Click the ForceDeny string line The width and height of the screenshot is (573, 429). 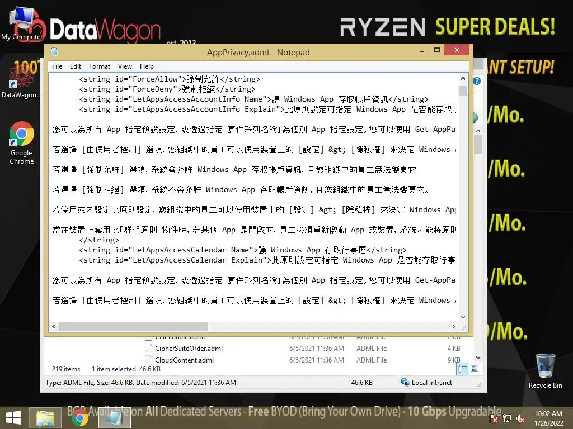(x=167, y=89)
